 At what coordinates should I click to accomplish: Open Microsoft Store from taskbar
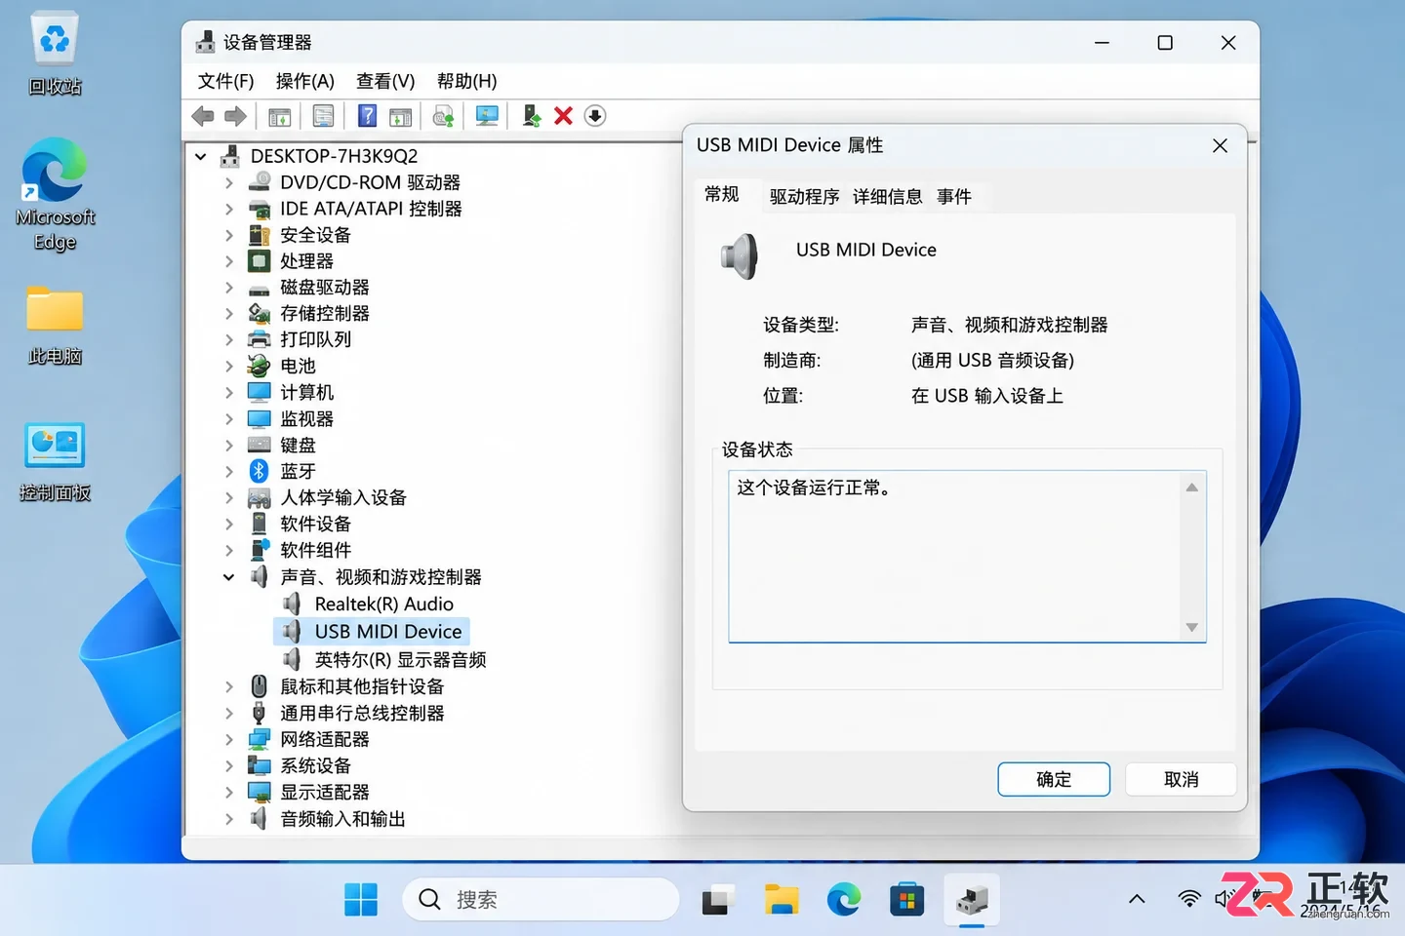click(906, 899)
